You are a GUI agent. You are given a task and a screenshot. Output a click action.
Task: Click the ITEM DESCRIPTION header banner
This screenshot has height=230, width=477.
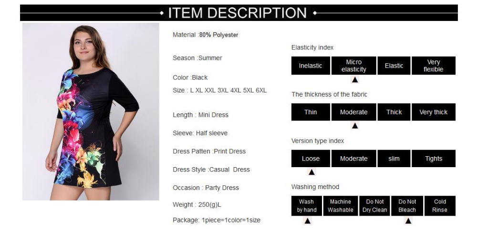(239, 13)
